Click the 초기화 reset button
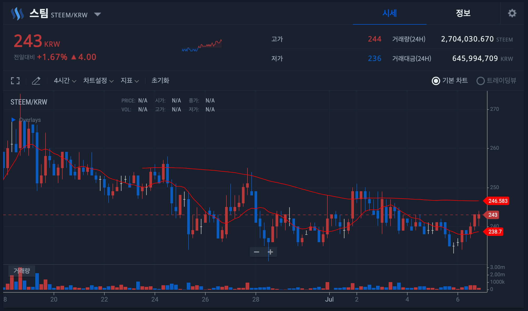528x311 pixels. [x=160, y=81]
